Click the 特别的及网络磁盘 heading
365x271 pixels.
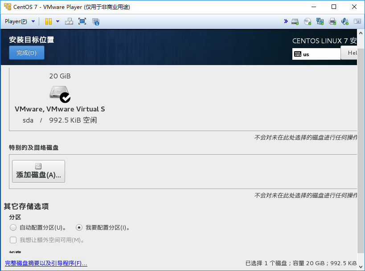(x=34, y=148)
